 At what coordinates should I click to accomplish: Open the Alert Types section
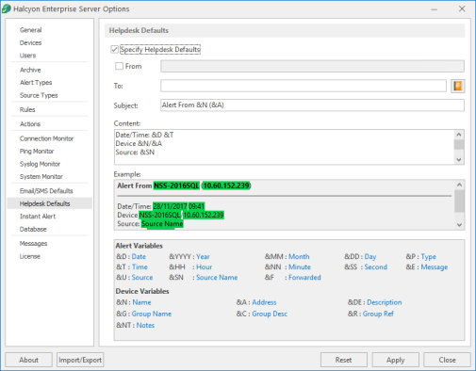pyautogui.click(x=36, y=83)
